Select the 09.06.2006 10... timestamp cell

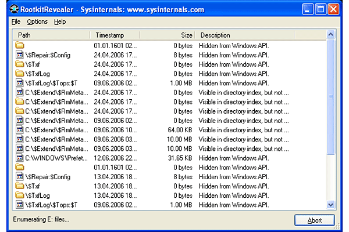[x=115, y=130]
